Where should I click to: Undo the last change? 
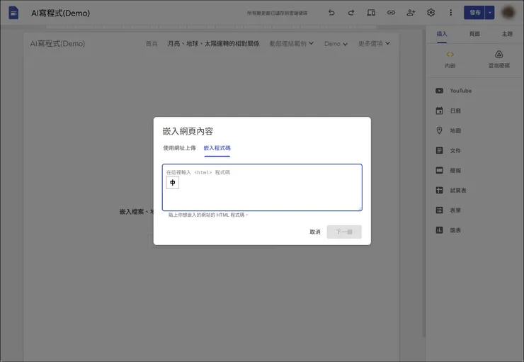(x=331, y=13)
